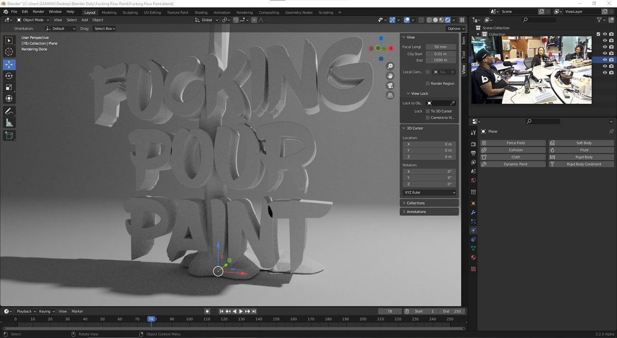The height and width of the screenshot is (338, 617).
Task: Open the Drag Select Box dropdown
Action: [x=104, y=29]
